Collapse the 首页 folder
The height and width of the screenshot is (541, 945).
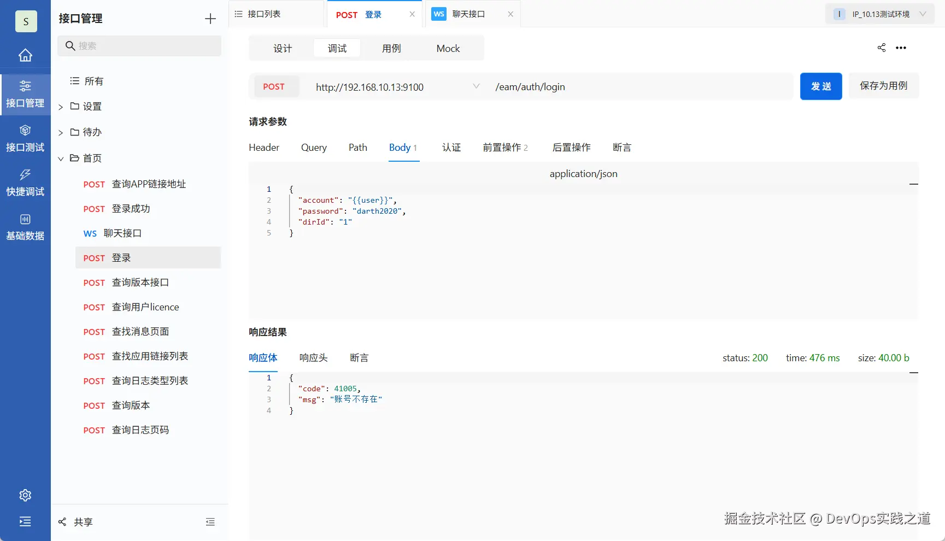[61, 159]
